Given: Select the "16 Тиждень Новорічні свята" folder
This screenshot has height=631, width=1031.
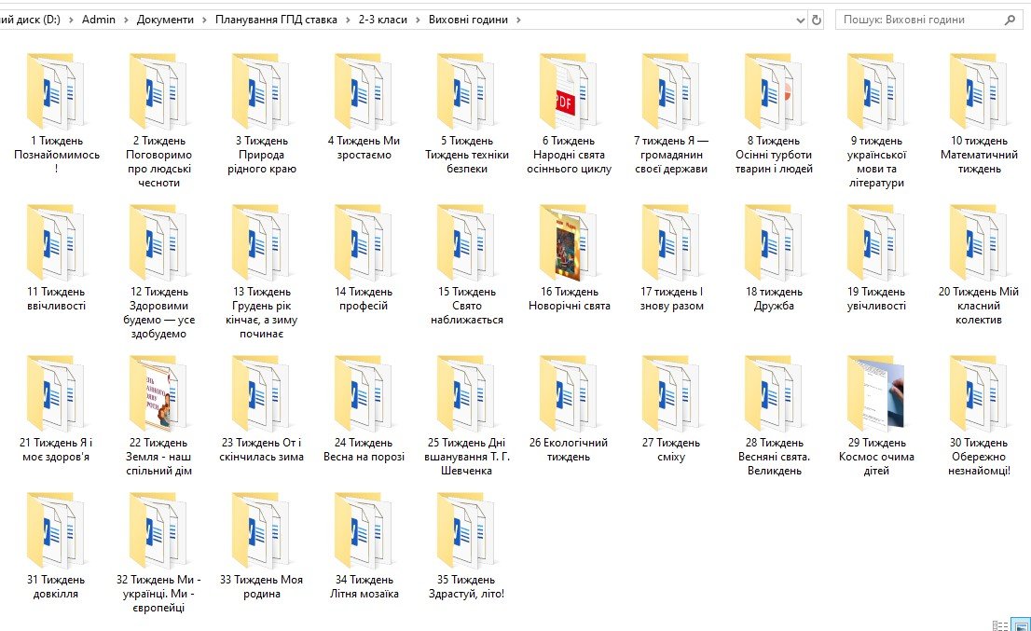Looking at the screenshot, I should (569, 242).
